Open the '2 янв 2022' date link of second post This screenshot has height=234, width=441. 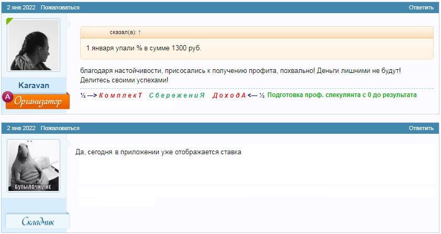tap(21, 128)
